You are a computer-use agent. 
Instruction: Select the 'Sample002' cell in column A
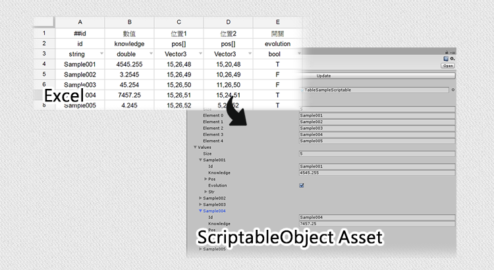coord(80,74)
